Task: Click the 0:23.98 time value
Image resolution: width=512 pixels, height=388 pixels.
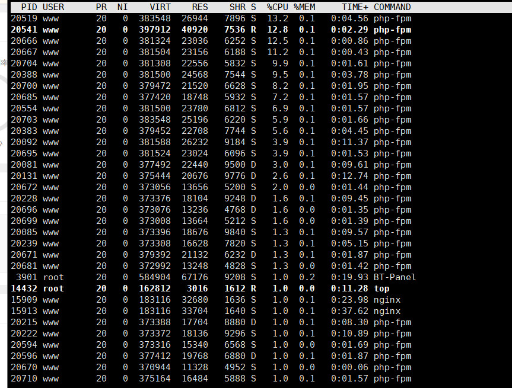Action: [x=349, y=300]
